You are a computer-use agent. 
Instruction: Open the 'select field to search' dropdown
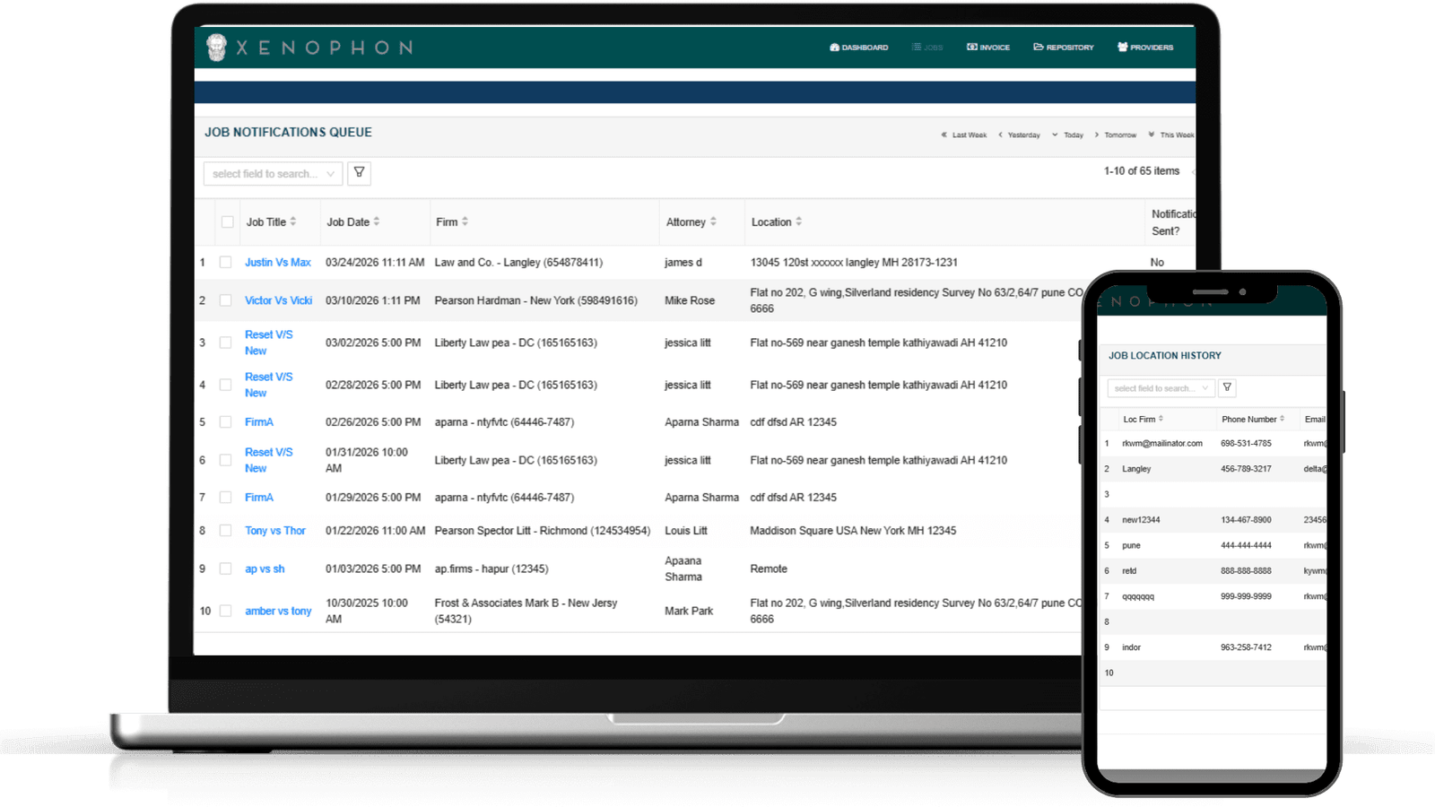point(273,174)
